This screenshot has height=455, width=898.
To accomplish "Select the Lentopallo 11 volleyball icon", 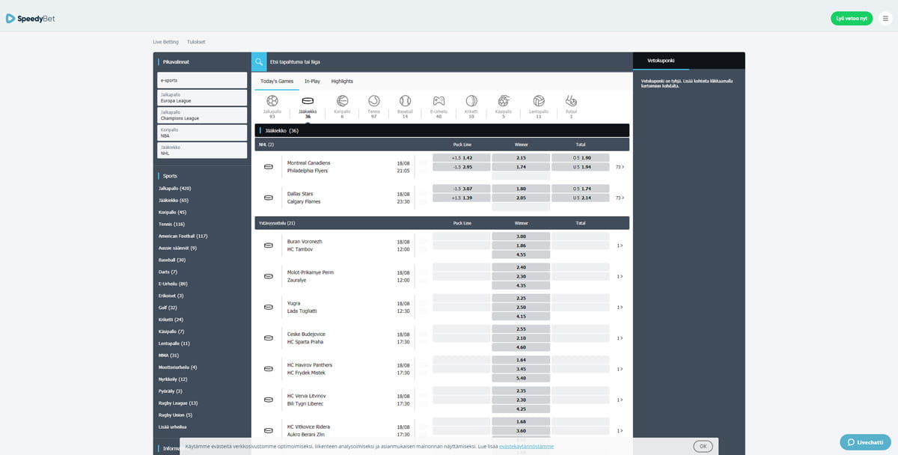I will [539, 100].
